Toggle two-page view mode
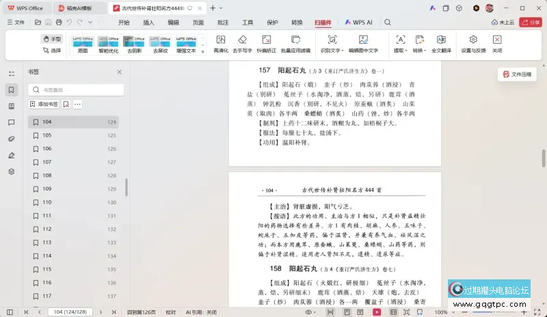The image size is (547, 317). 360,312
